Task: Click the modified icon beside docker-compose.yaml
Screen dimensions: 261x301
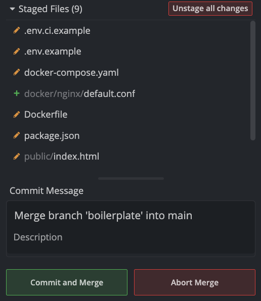Action: (x=17, y=72)
